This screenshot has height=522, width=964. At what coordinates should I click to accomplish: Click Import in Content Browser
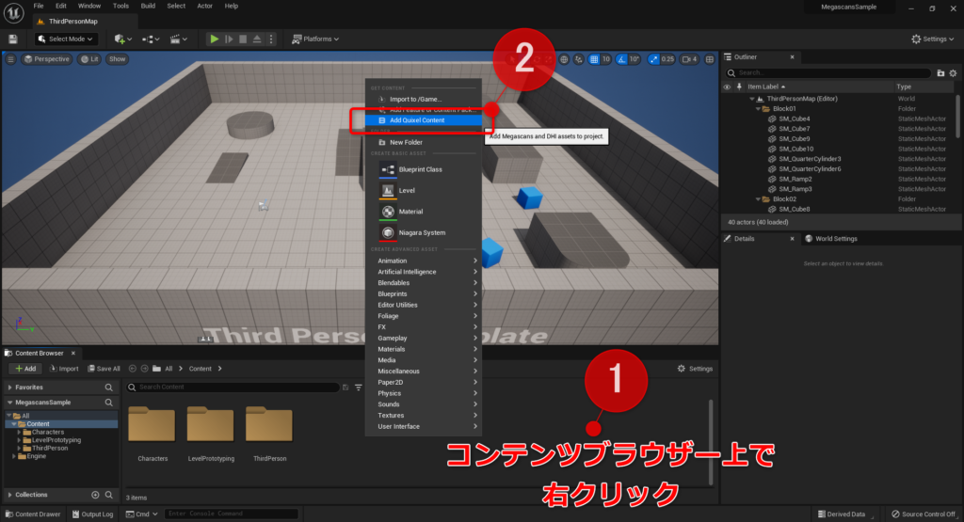(x=64, y=369)
